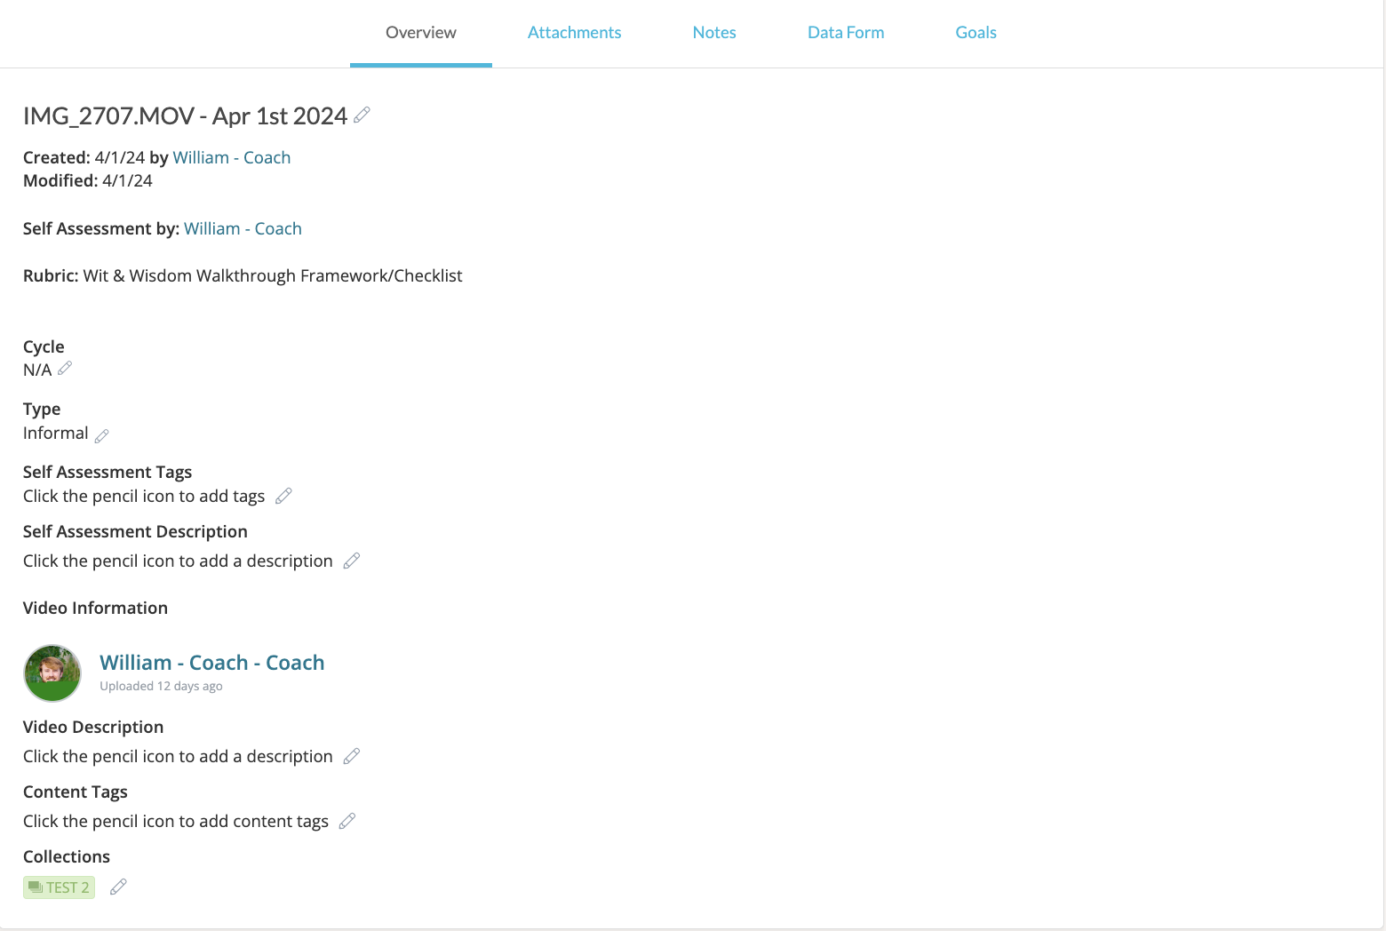Switch to the Attachments tab
1386x931 pixels.
point(574,33)
